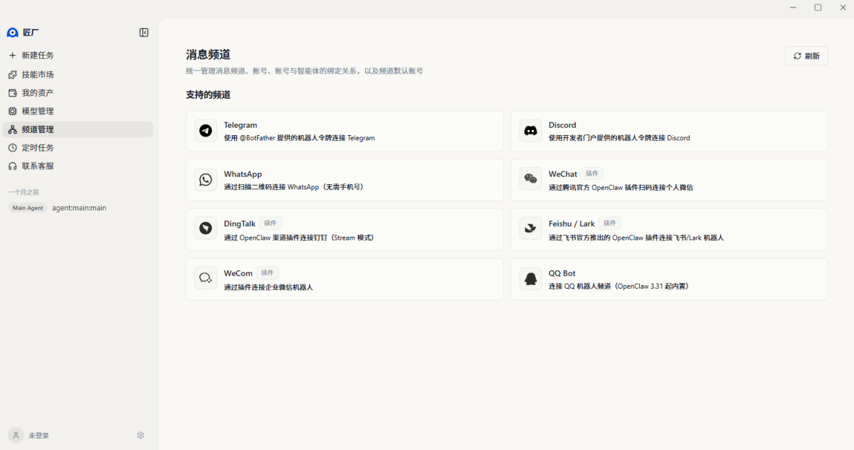The image size is (854, 450).
Task: Go to 技能市场 in the sidebar
Action: point(78,74)
